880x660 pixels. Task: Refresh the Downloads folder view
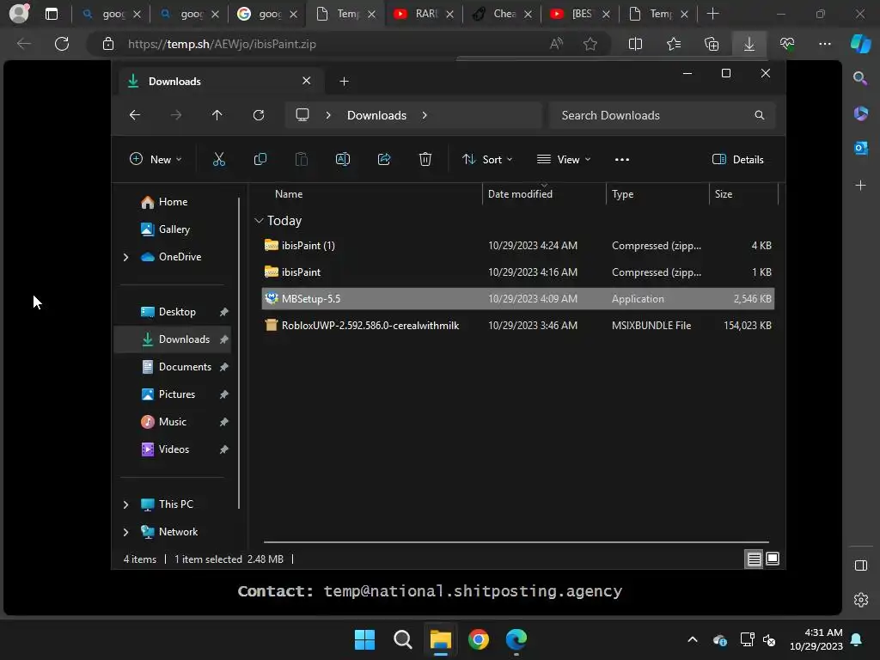point(258,115)
